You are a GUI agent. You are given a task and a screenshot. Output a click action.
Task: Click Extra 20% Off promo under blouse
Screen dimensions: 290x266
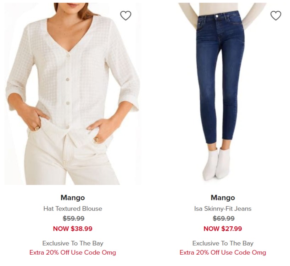73,252
